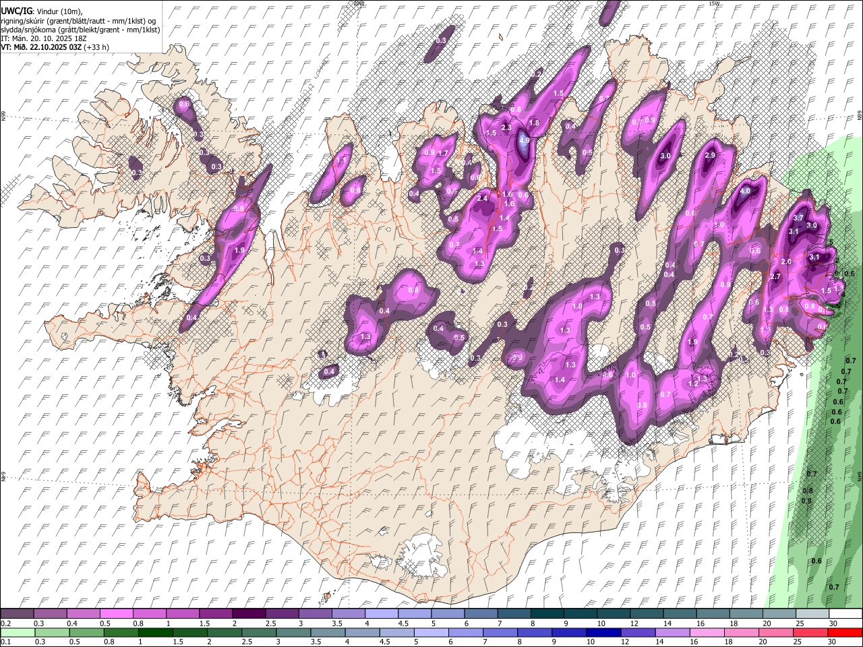Click the pale grey 25 swatch in the upper scale

[812, 613]
